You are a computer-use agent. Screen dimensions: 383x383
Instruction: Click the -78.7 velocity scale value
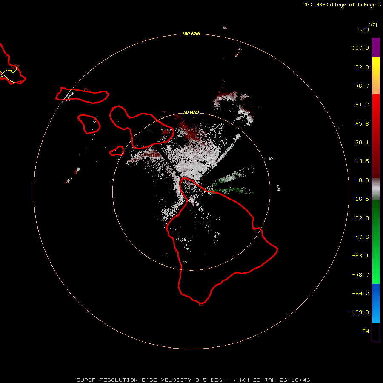click(x=360, y=275)
